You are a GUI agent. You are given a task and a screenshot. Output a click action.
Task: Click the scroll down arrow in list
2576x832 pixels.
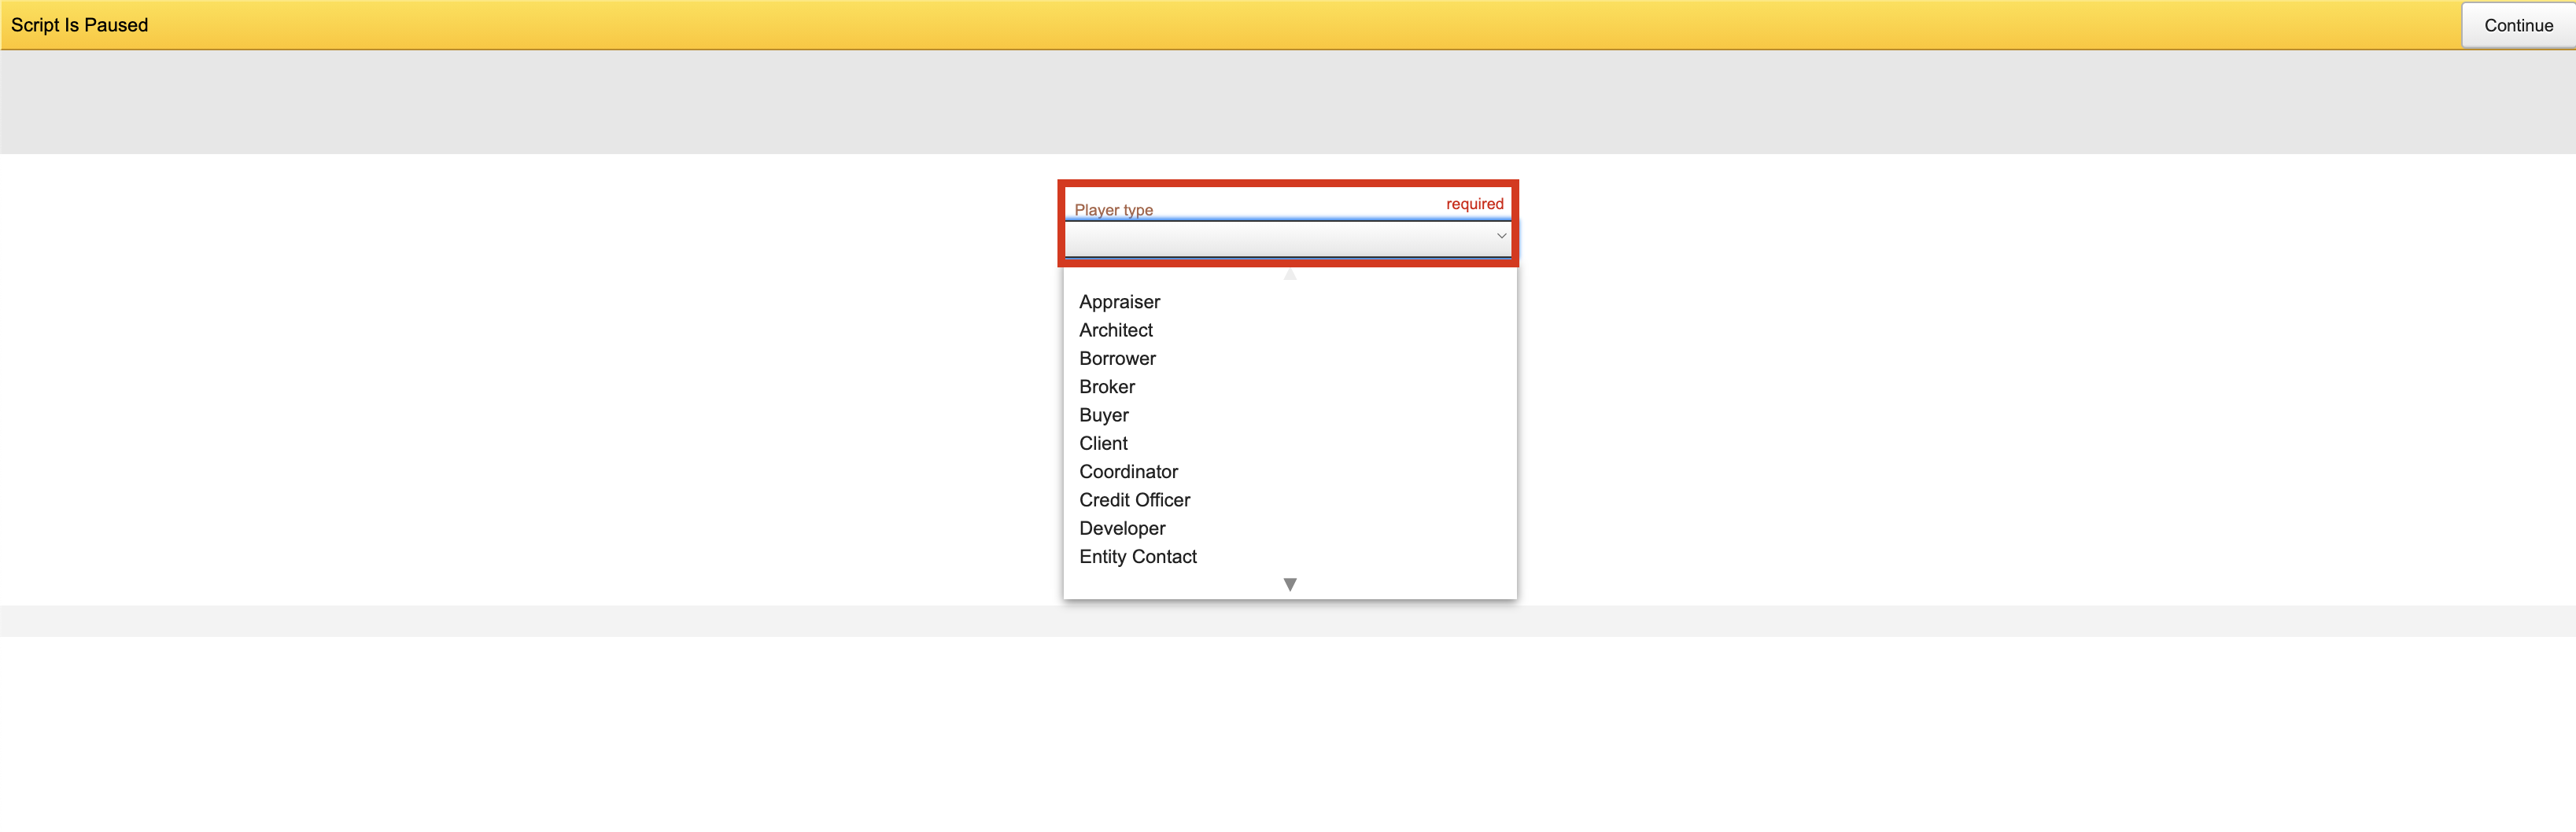(x=1290, y=584)
